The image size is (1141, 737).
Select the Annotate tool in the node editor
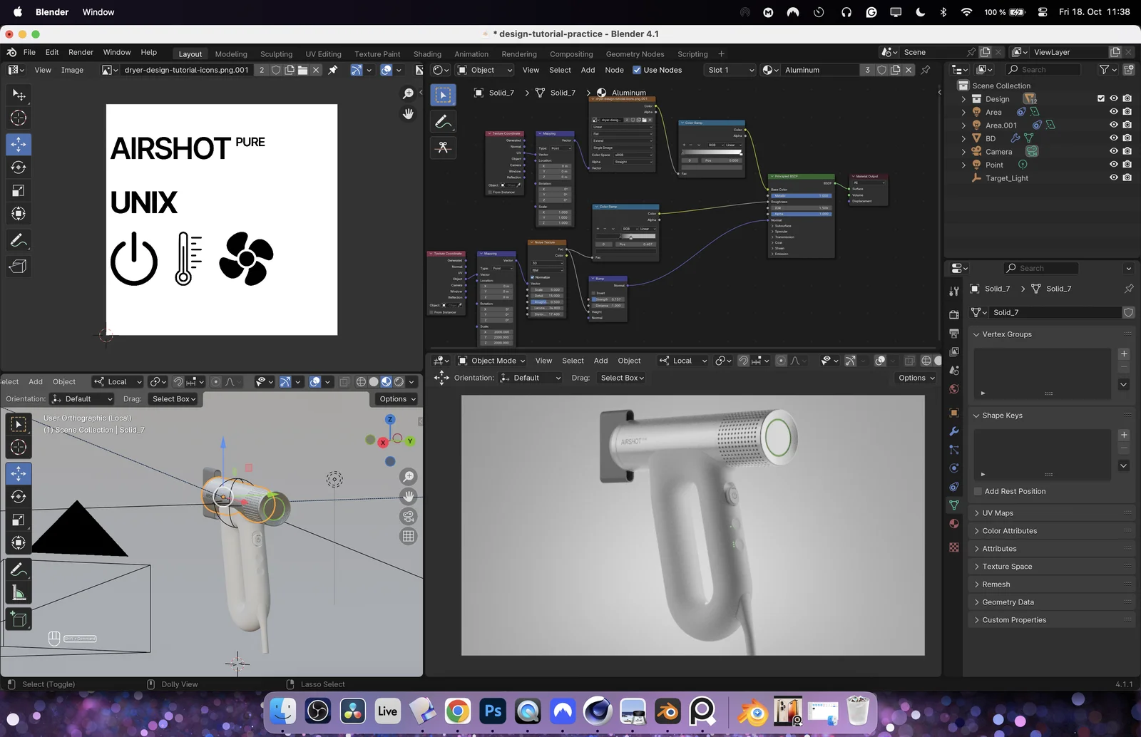coord(443,122)
